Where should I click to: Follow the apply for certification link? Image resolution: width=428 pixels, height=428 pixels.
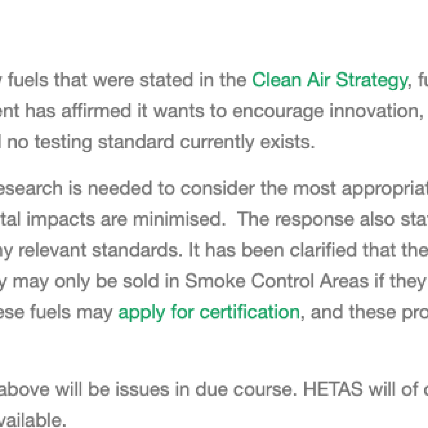pyautogui.click(x=209, y=313)
